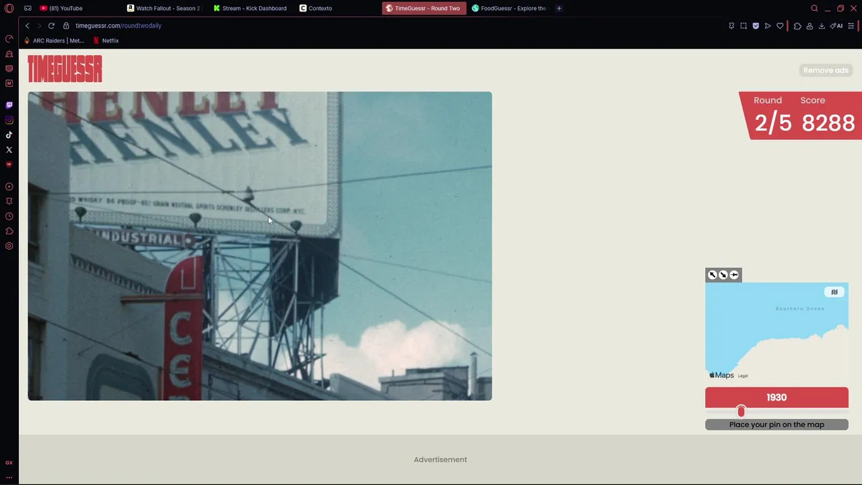This screenshot has height=485, width=862.
Task: Open TikTok in the sidebar
Action: [x=9, y=135]
